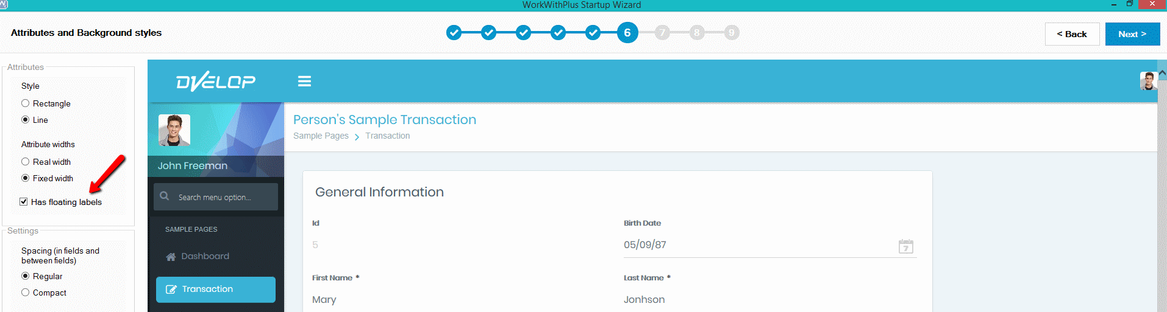Click the Dashboard home icon
1167x312 pixels.
pos(171,257)
